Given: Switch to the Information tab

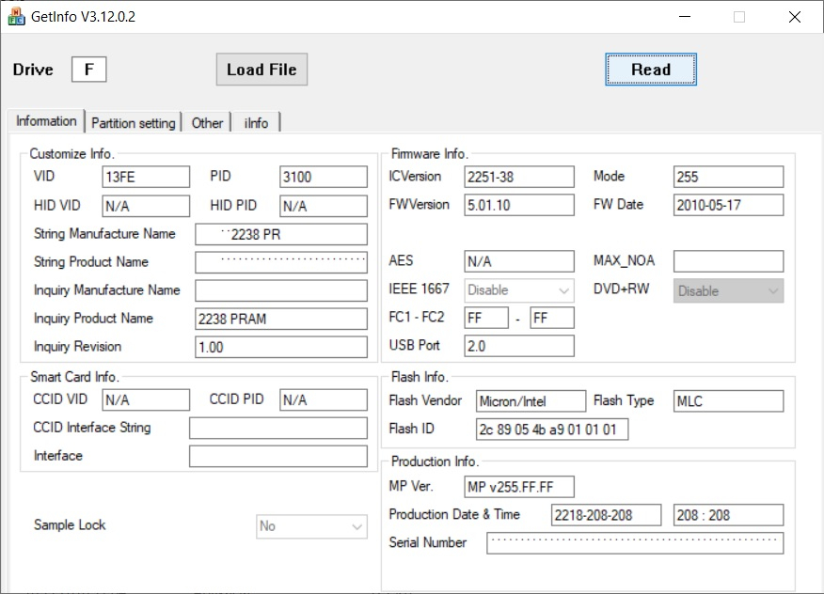Looking at the screenshot, I should (x=46, y=121).
